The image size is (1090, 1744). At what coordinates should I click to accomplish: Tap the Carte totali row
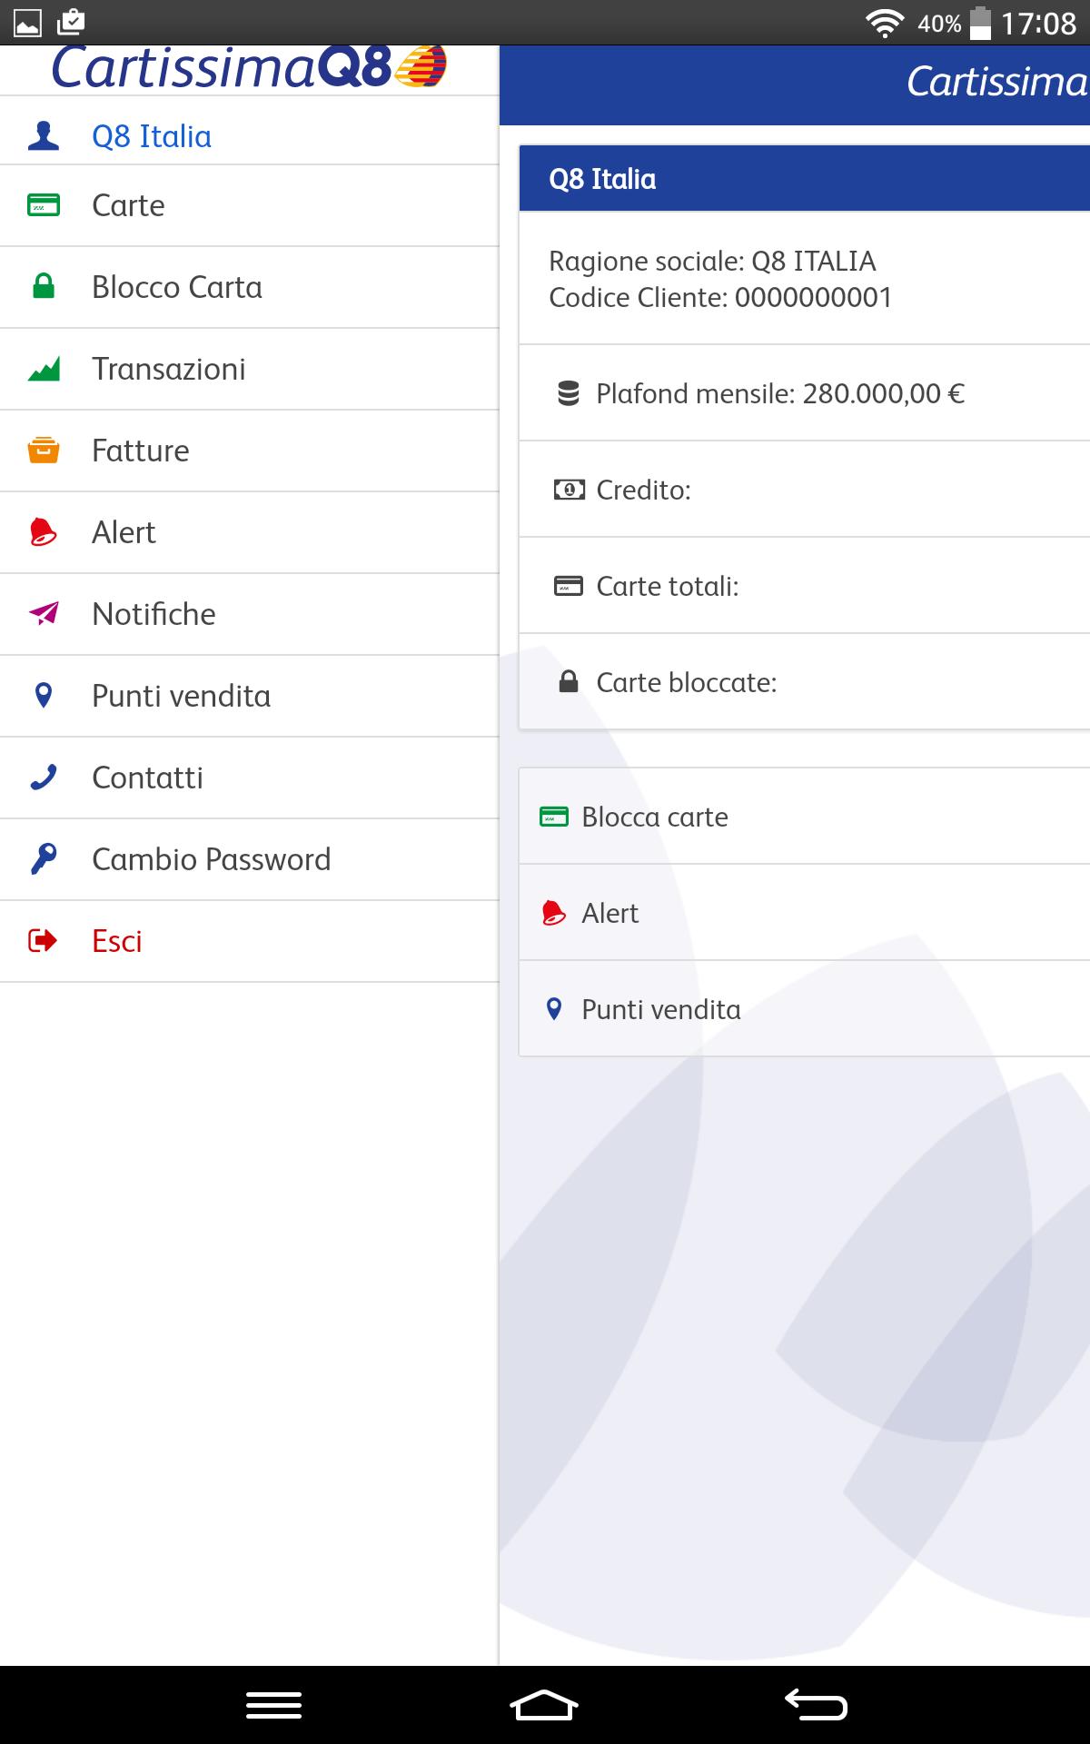point(804,587)
